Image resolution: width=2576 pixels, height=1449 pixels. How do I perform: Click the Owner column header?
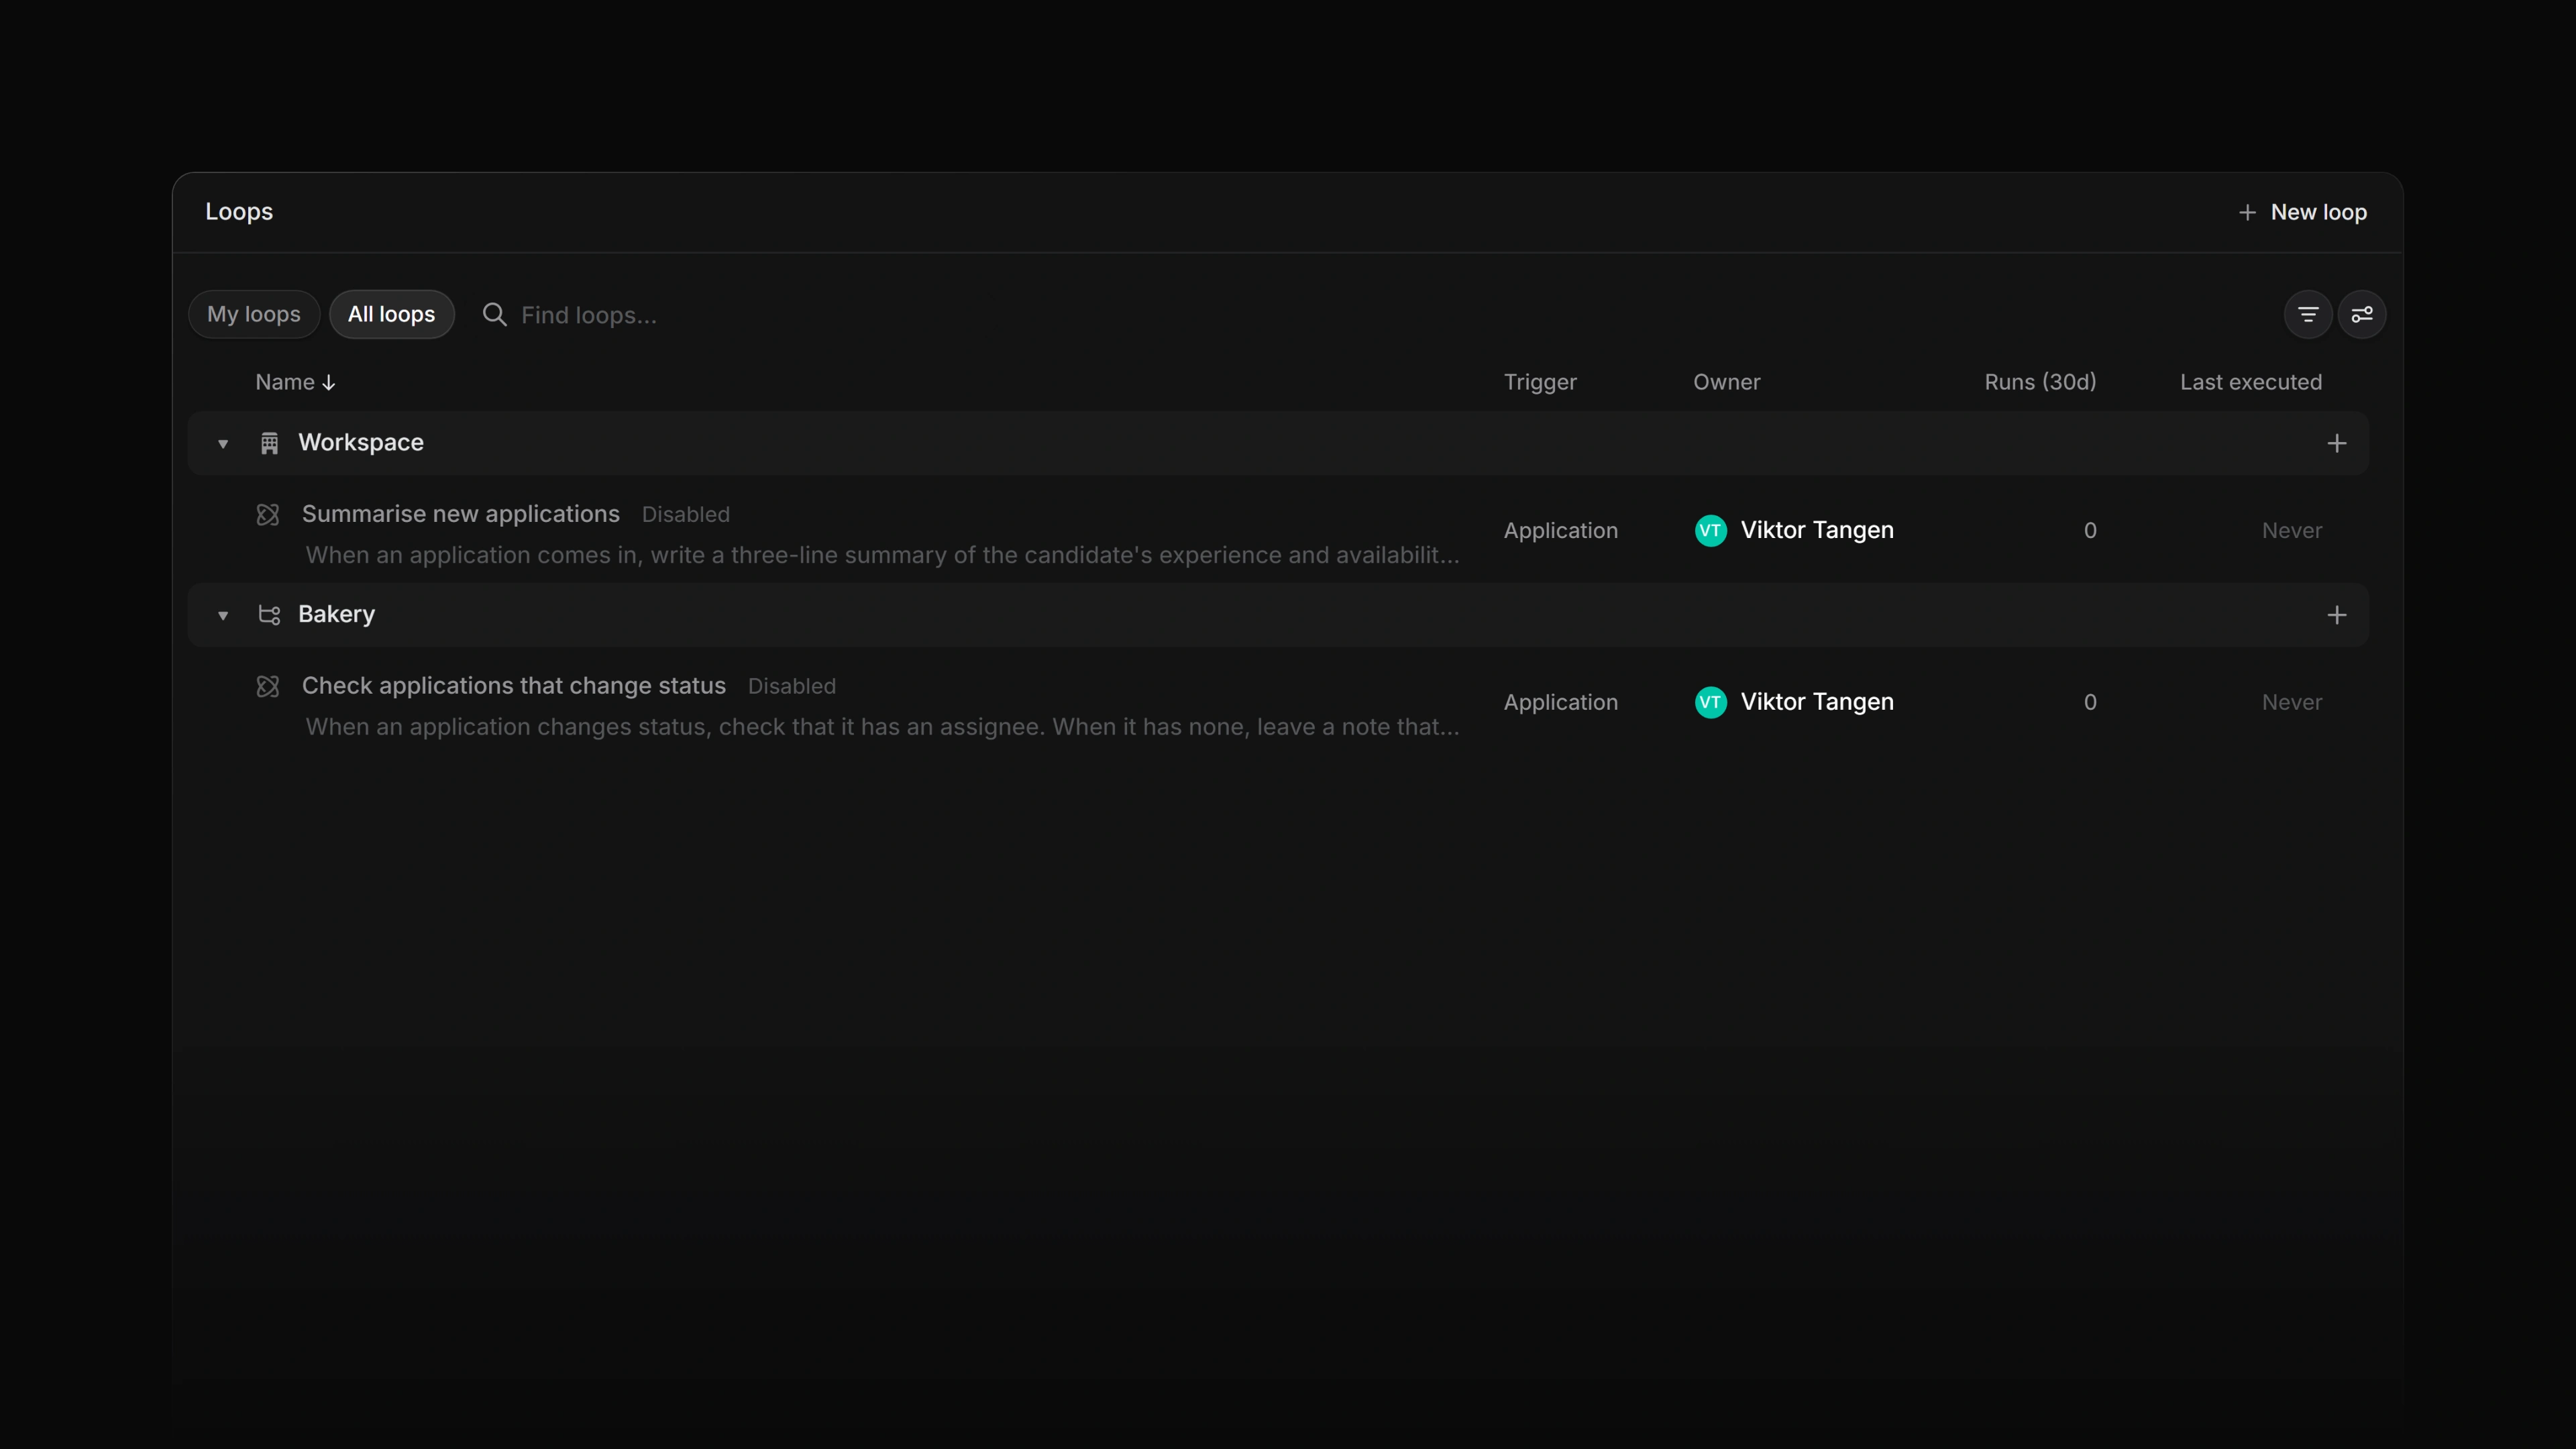point(1727,382)
